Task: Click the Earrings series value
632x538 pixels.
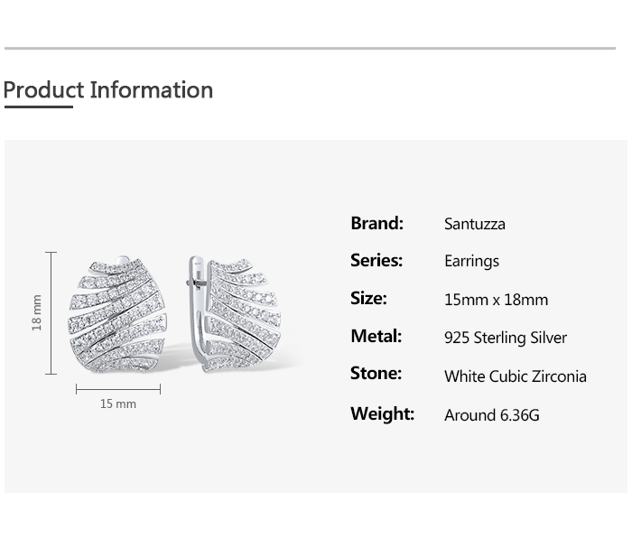Action: [471, 262]
